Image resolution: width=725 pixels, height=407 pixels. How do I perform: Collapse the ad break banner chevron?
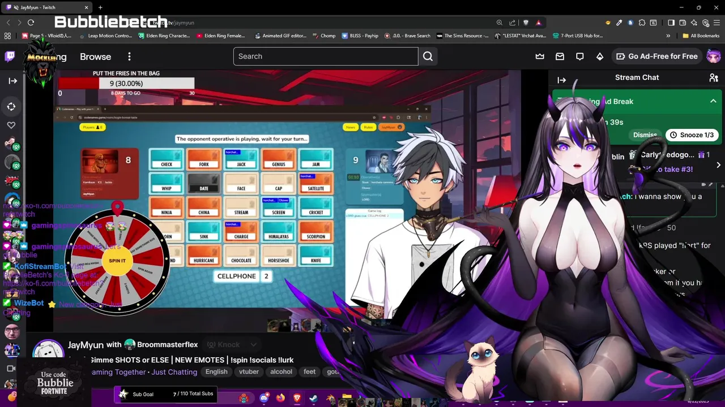pos(713,101)
